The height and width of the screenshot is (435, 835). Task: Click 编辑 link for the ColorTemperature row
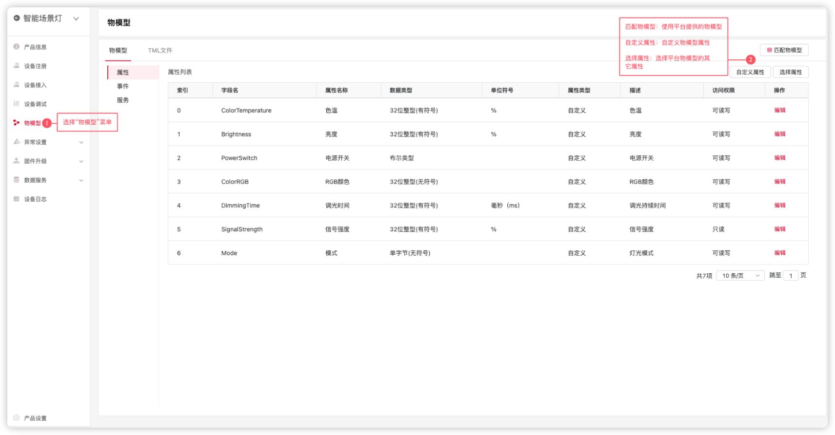point(779,110)
